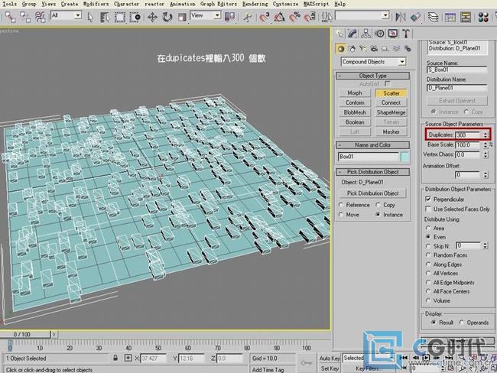Open Select by Name tool

105,17
